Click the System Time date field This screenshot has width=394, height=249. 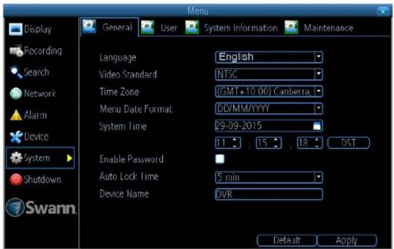pos(269,126)
